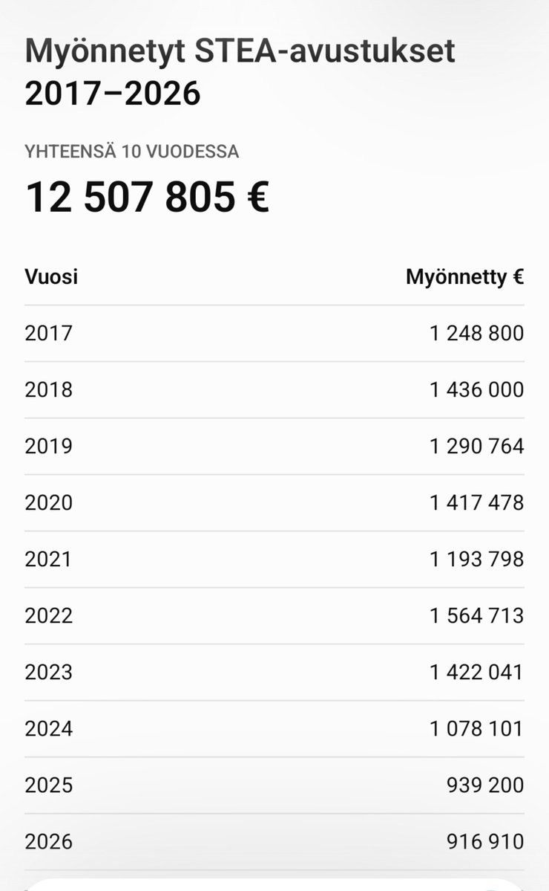Image resolution: width=549 pixels, height=891 pixels.
Task: Select the 2021 year row
Action: coord(274,559)
